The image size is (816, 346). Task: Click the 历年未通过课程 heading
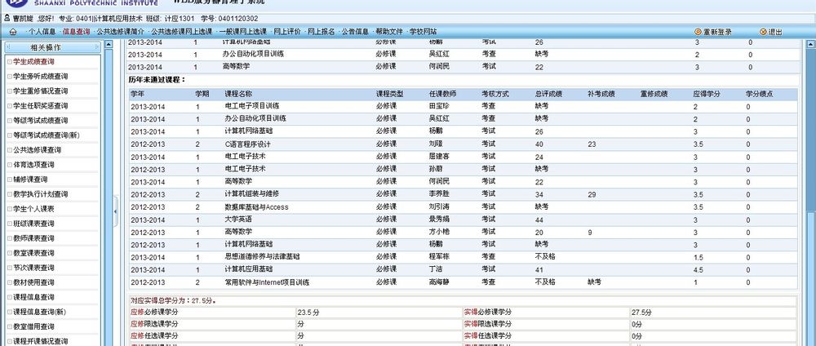(157, 80)
